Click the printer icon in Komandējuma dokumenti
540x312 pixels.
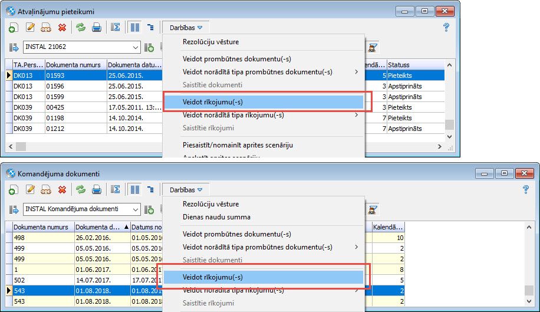(97, 190)
